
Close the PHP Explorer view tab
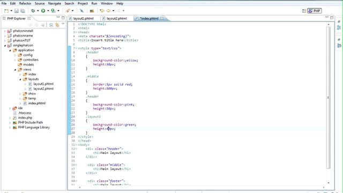[x=29, y=18]
